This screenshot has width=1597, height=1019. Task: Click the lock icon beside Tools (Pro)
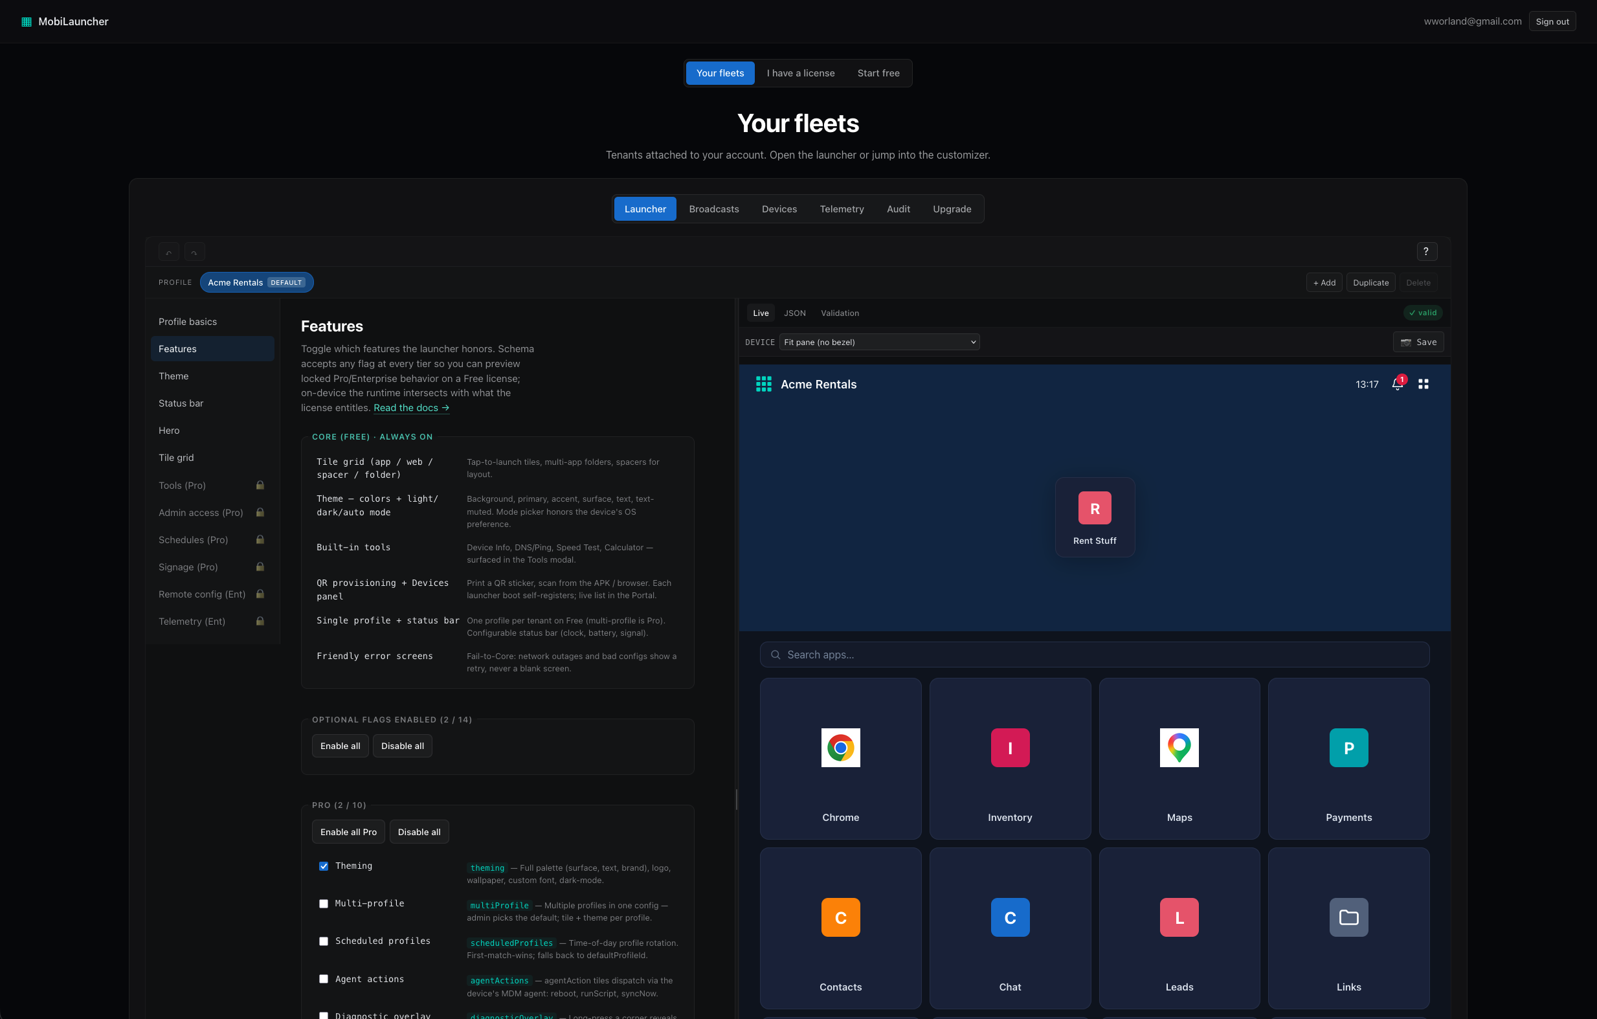[260, 485]
